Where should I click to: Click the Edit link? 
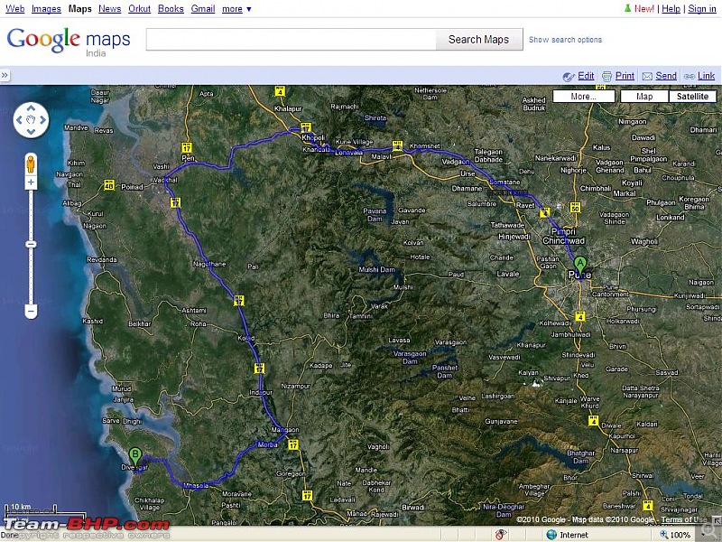click(586, 76)
